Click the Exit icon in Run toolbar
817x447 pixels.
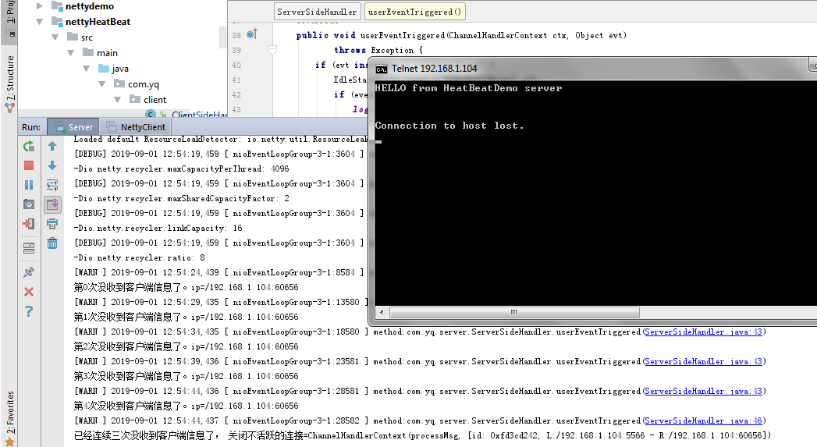point(29,224)
